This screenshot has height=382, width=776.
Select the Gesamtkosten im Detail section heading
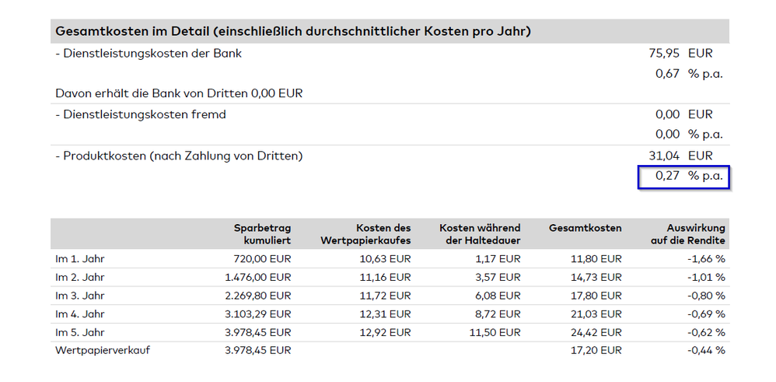[292, 32]
